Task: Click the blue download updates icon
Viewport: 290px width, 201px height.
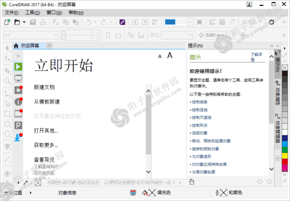Action: [x=18, y=137]
